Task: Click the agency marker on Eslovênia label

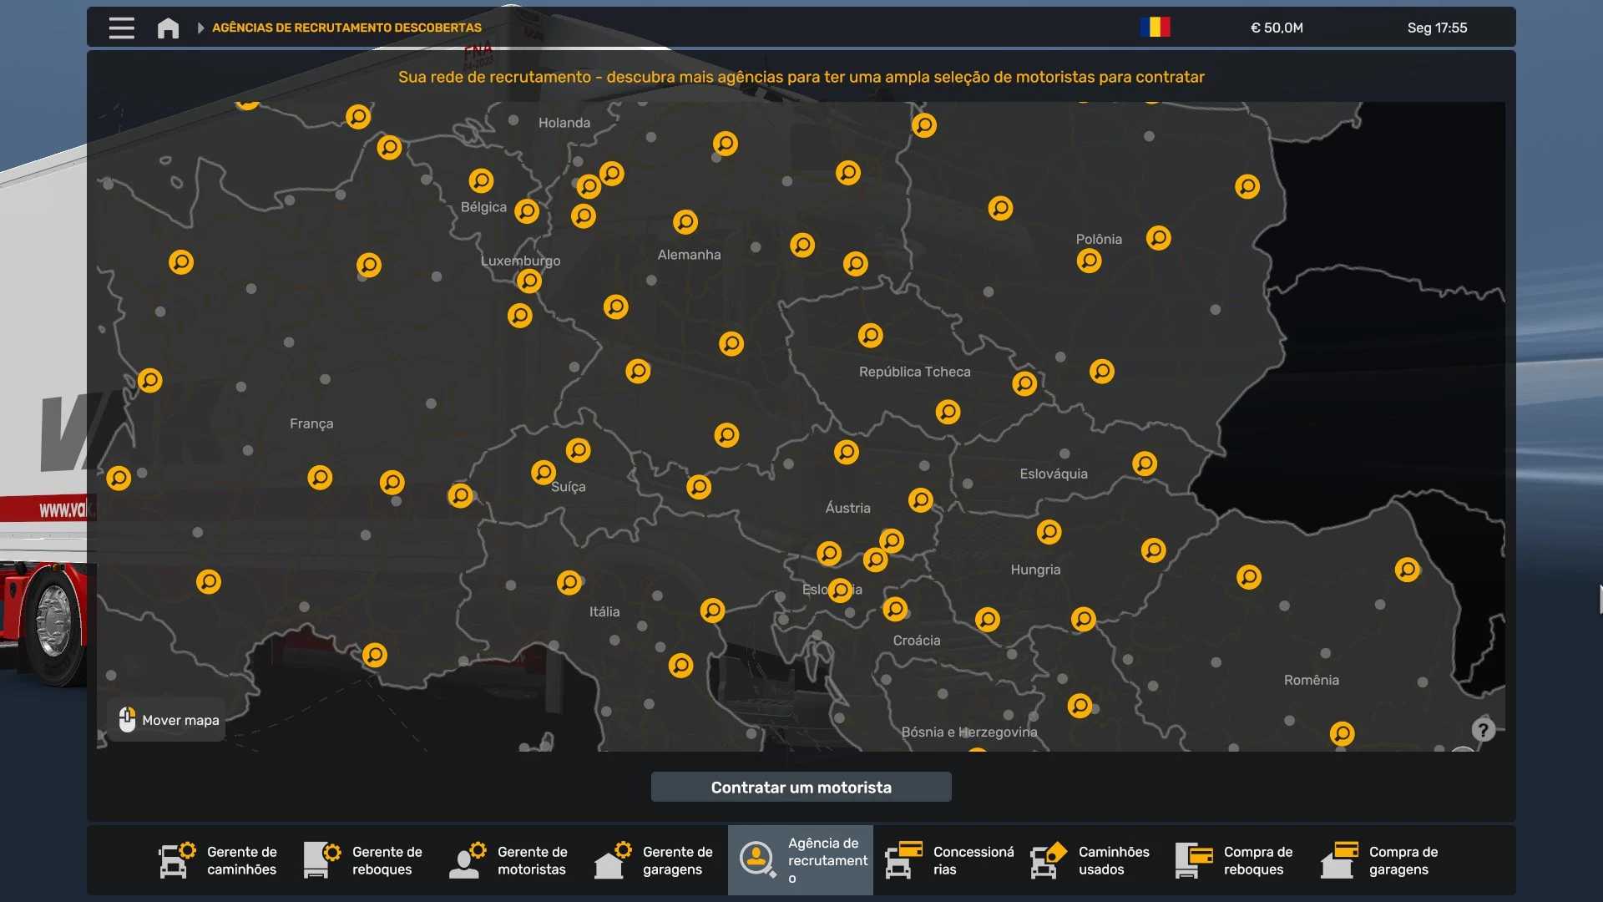Action: point(840,590)
